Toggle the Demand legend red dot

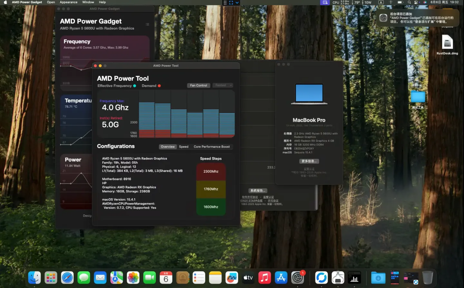(159, 86)
